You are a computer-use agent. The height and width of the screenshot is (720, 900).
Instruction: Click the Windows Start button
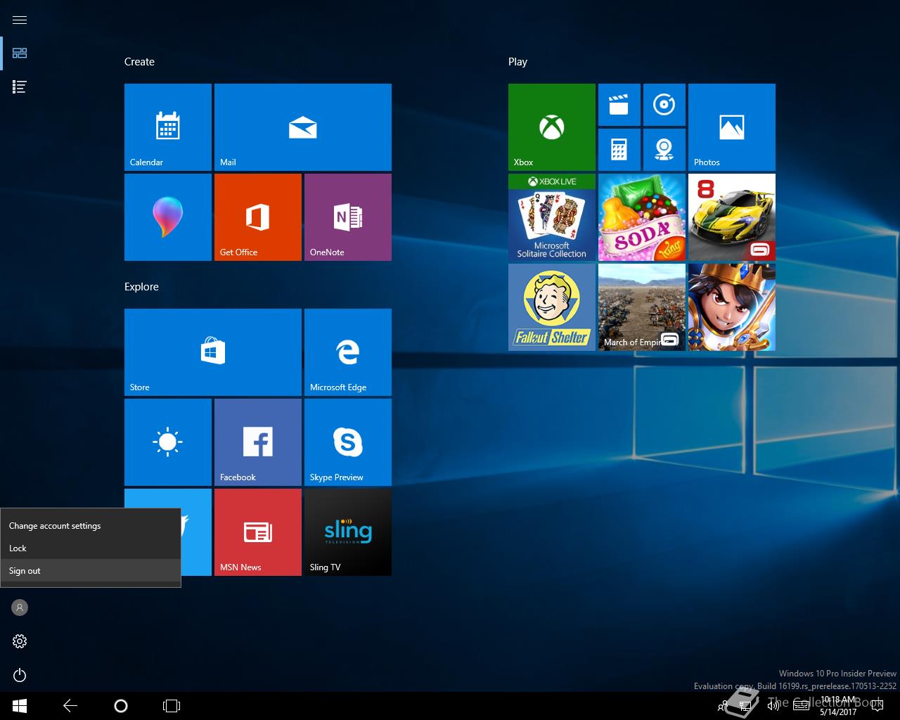(x=20, y=706)
